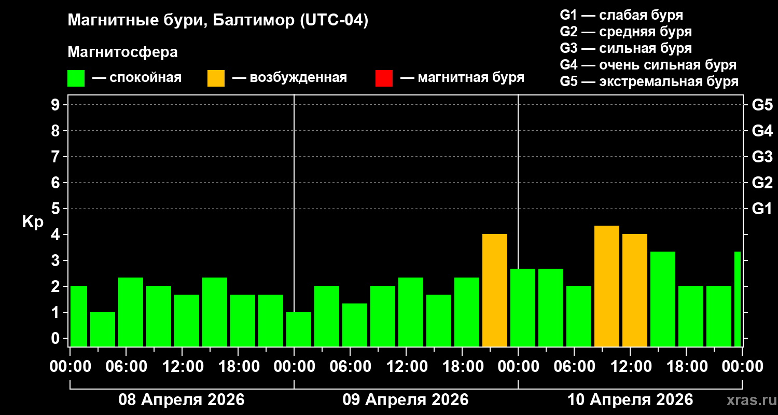
Task: Click the G1 label on the right axis
Action: [762, 209]
